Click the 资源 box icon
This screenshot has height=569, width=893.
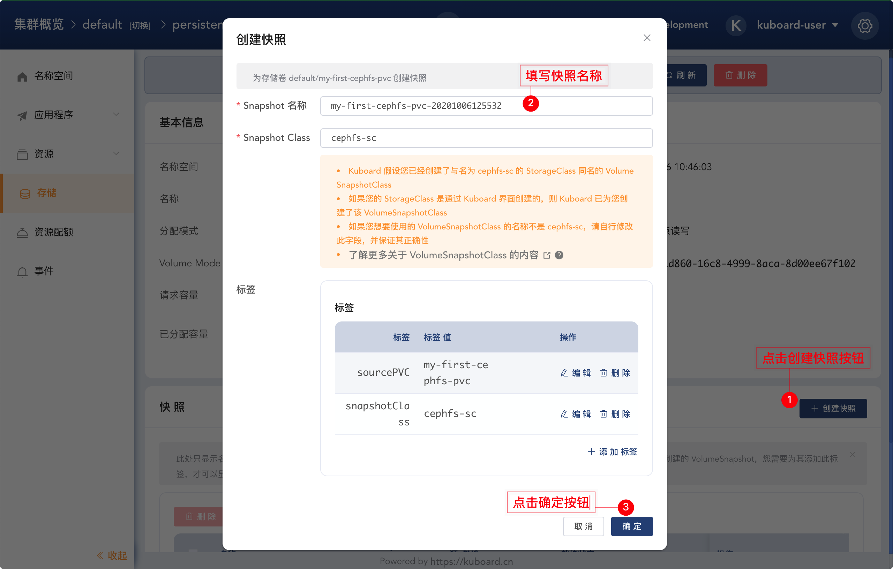point(22,154)
